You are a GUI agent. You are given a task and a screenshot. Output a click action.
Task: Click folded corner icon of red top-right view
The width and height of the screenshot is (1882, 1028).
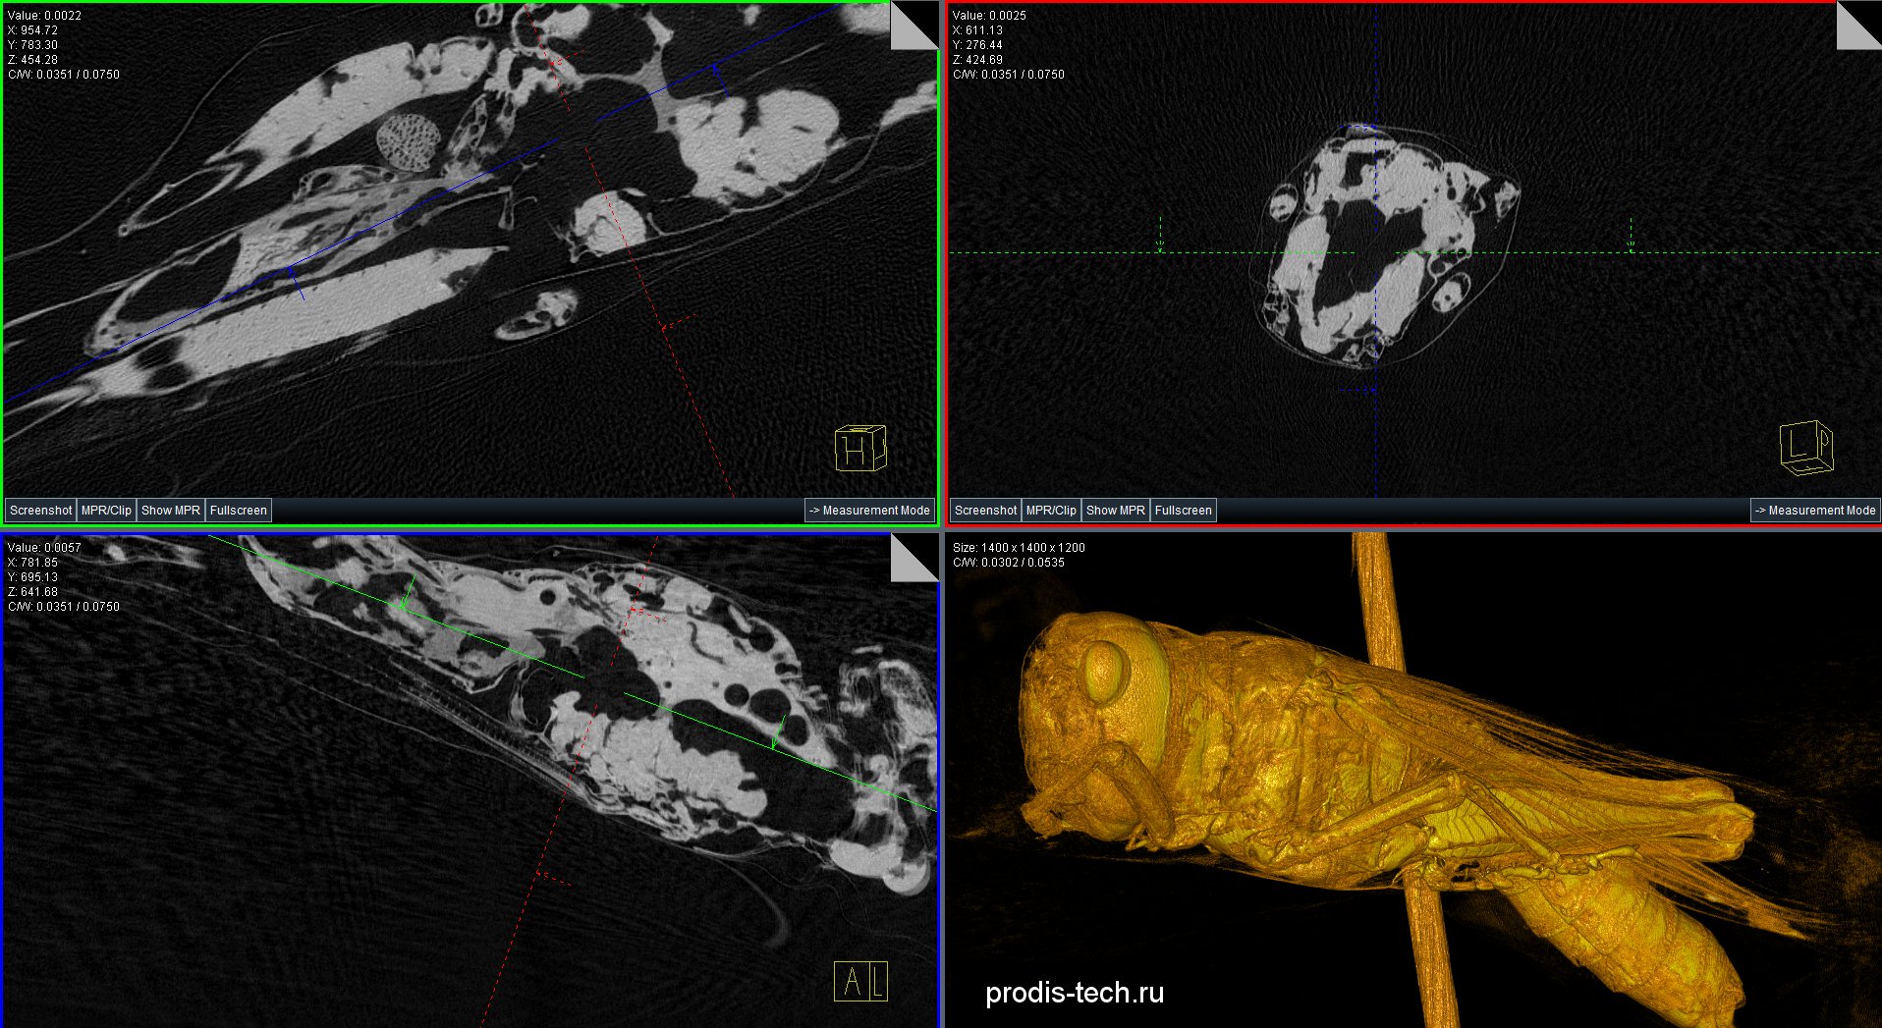1860,27
